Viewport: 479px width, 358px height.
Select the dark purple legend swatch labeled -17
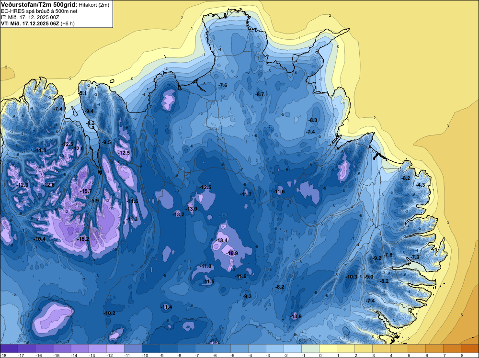coord(26,348)
